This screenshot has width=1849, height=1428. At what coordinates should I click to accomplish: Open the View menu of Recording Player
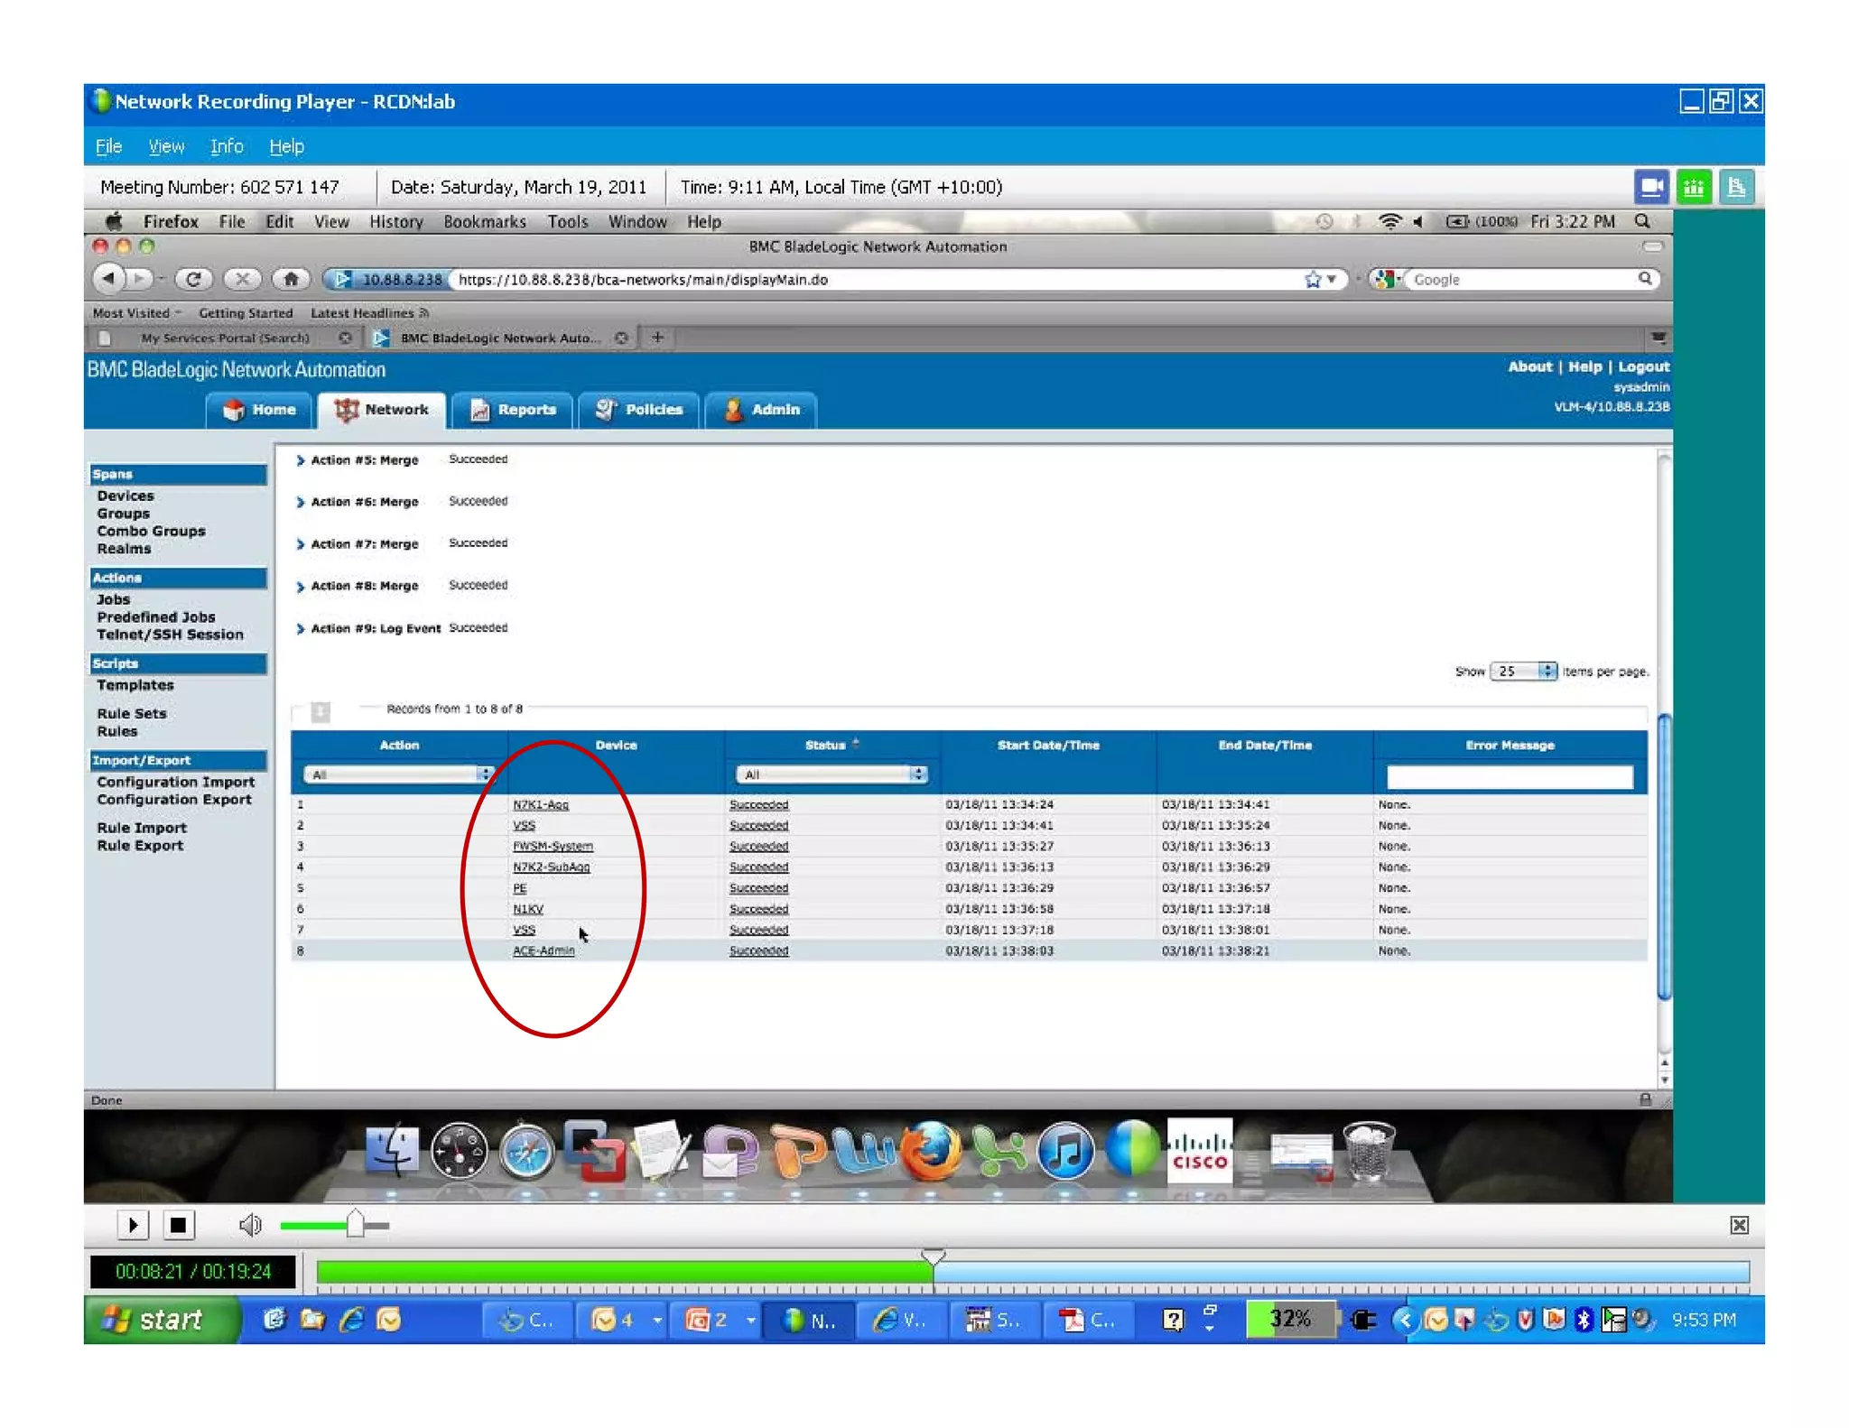[x=166, y=146]
